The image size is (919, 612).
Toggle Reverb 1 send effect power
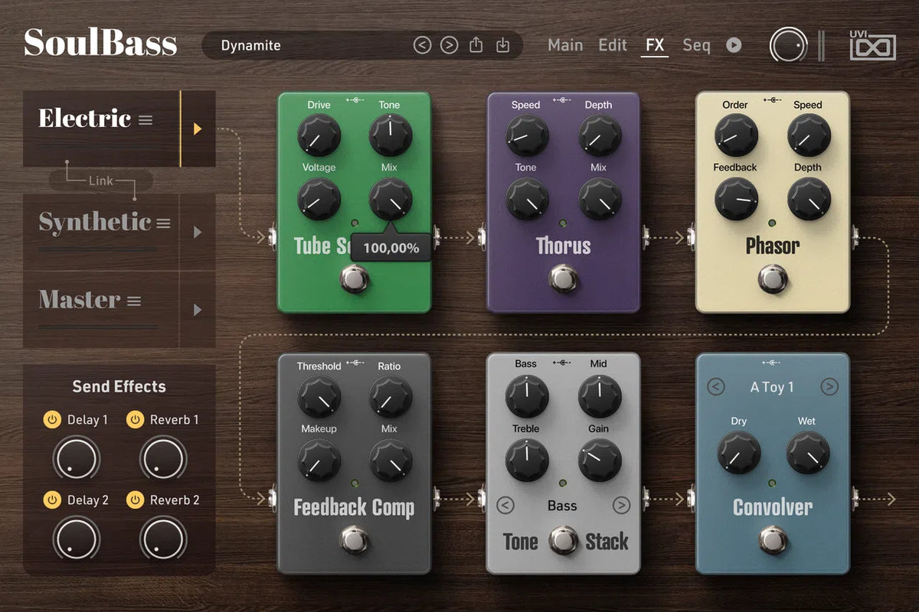(x=135, y=419)
